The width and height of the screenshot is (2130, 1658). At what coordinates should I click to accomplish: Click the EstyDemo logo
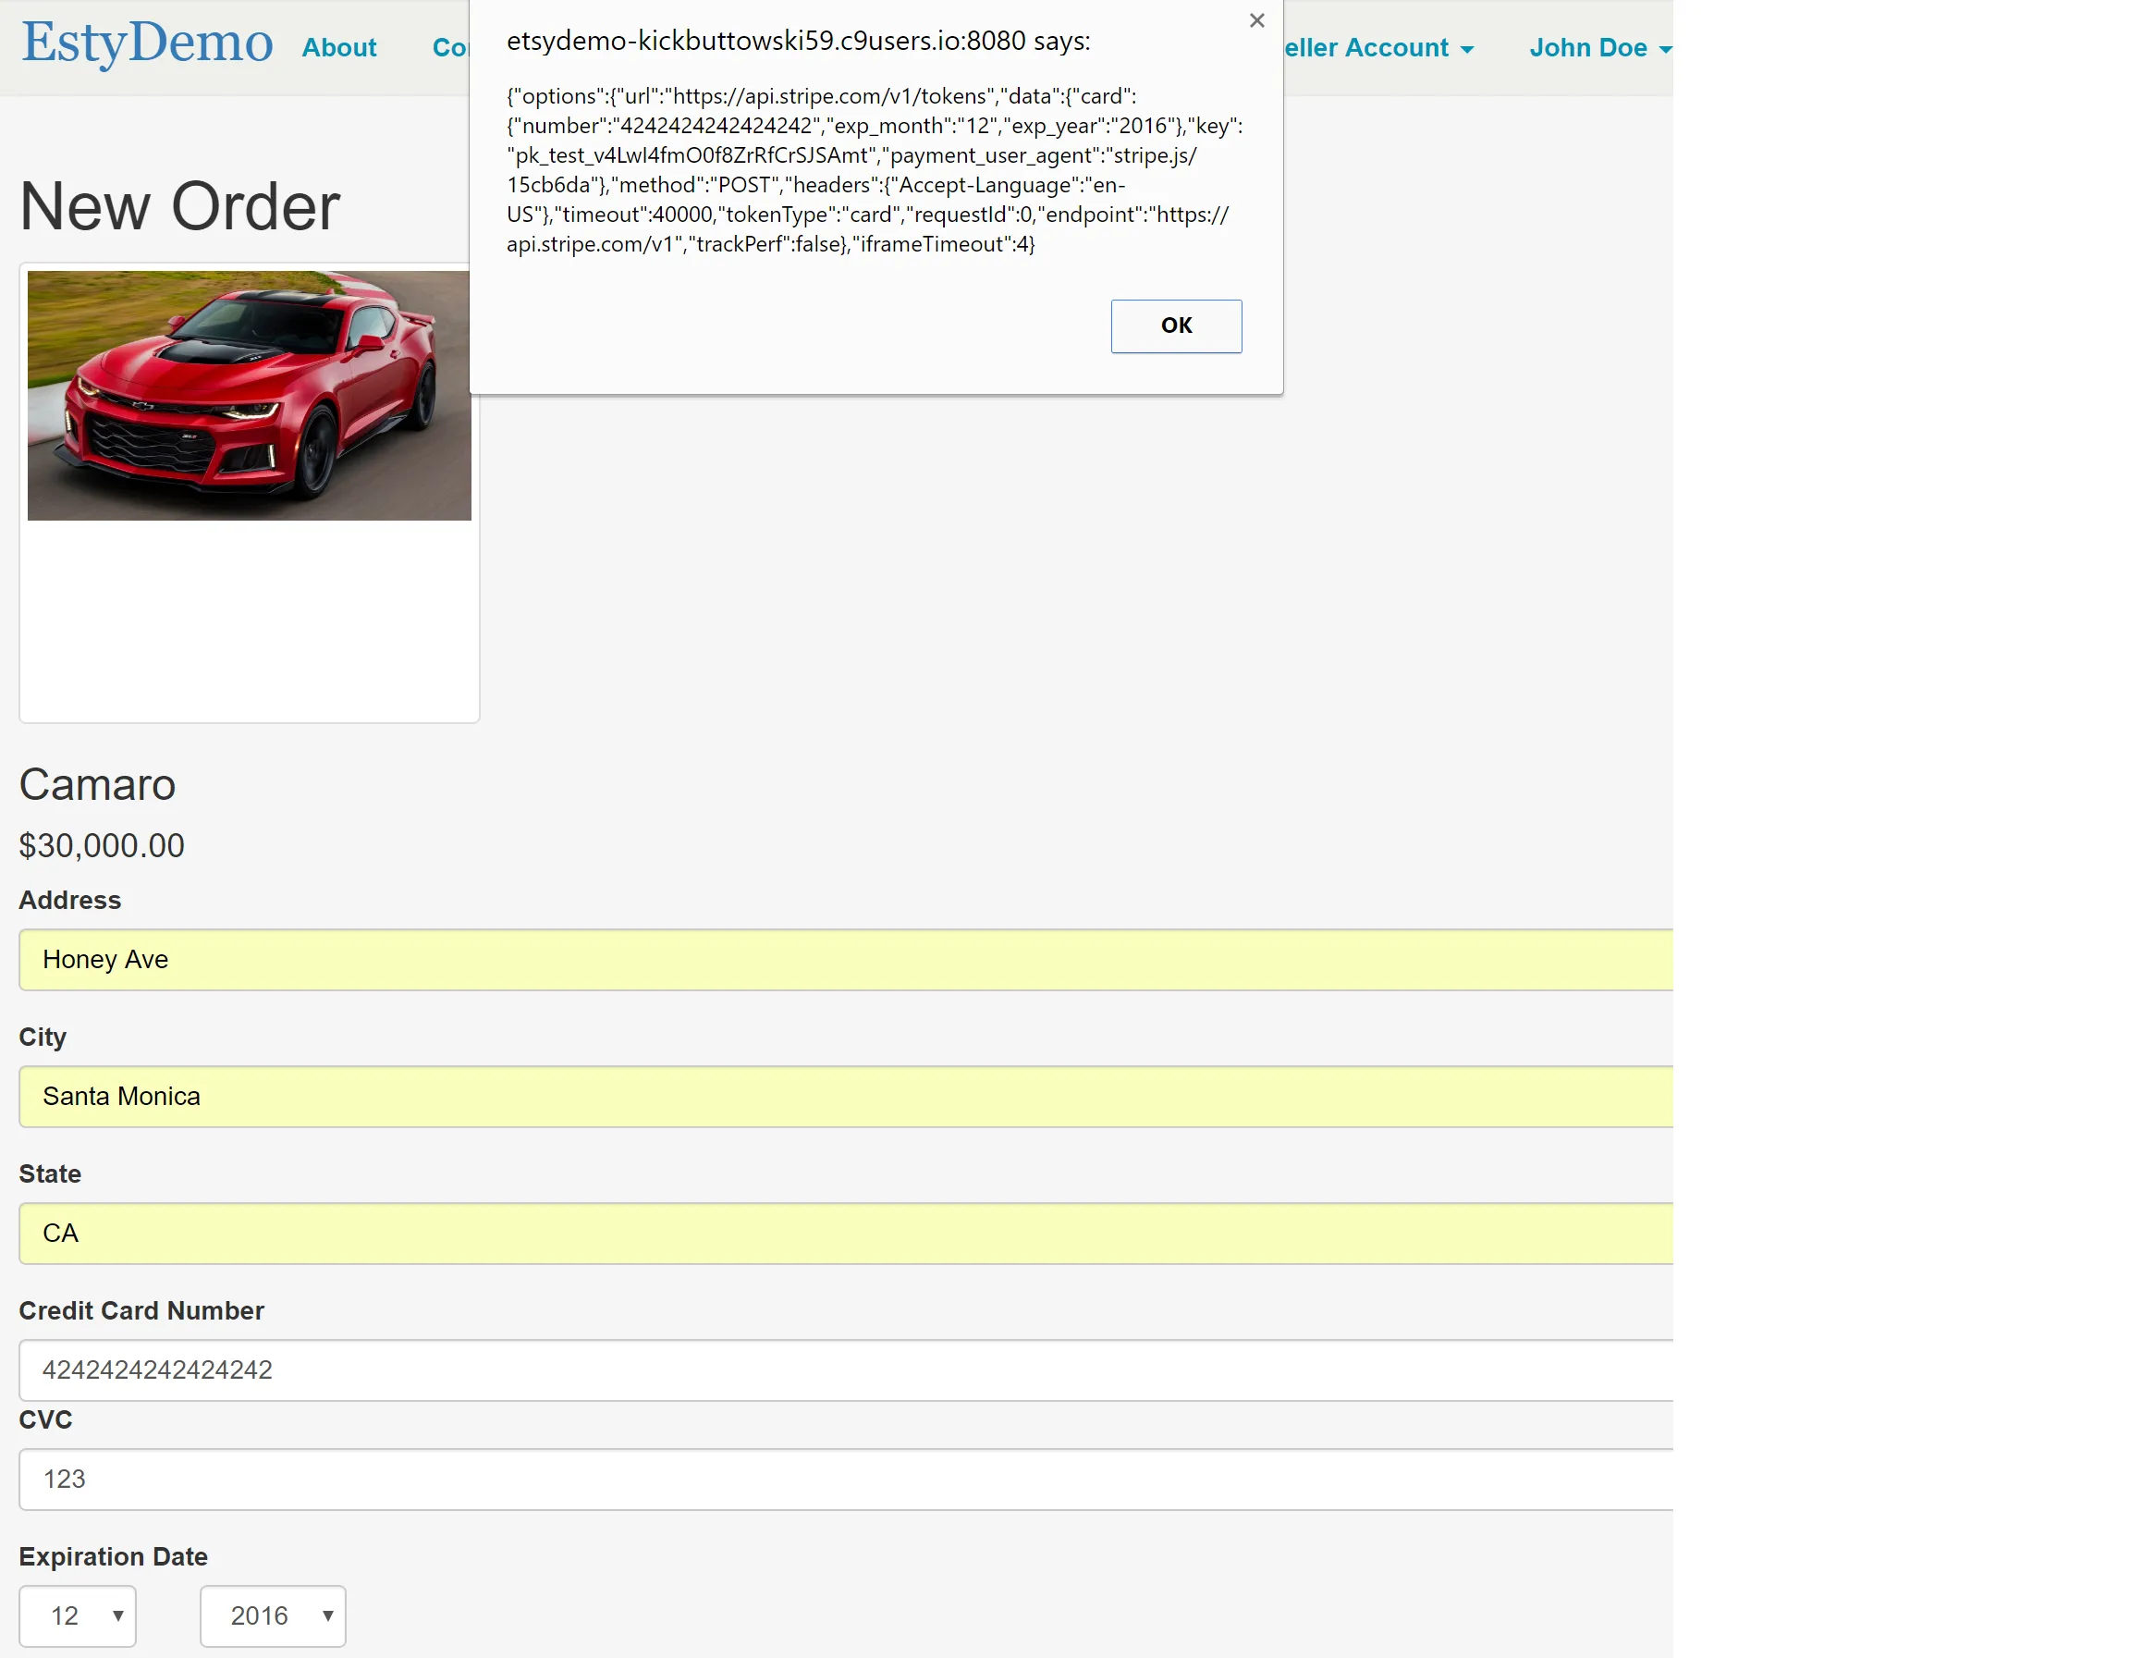pos(147,43)
